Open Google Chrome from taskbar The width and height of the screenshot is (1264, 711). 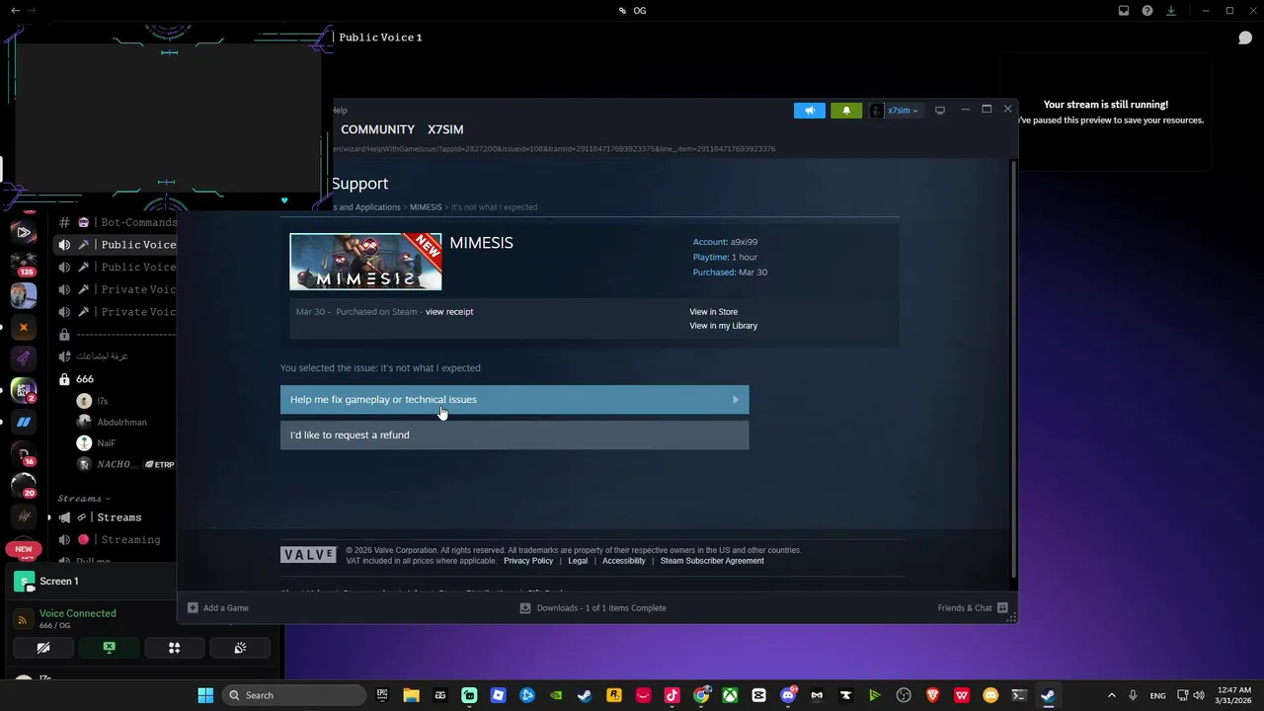(x=701, y=695)
